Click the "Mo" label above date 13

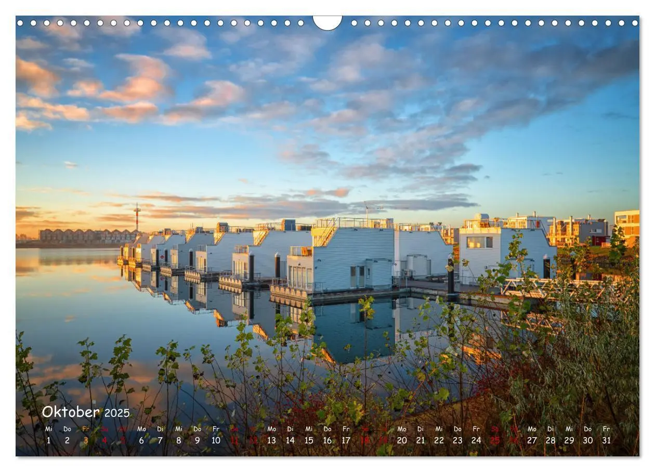click(271, 429)
